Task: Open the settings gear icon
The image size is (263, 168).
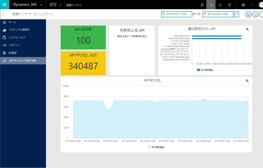Action: click(x=243, y=5)
